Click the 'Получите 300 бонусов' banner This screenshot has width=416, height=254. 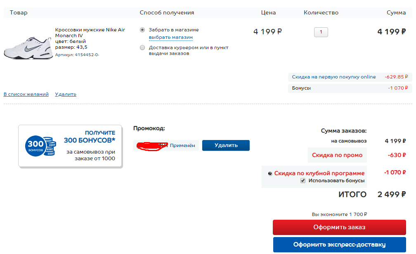pyautogui.click(x=70, y=146)
